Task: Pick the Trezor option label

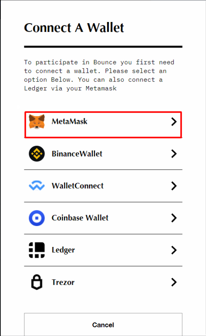Action: point(63,282)
